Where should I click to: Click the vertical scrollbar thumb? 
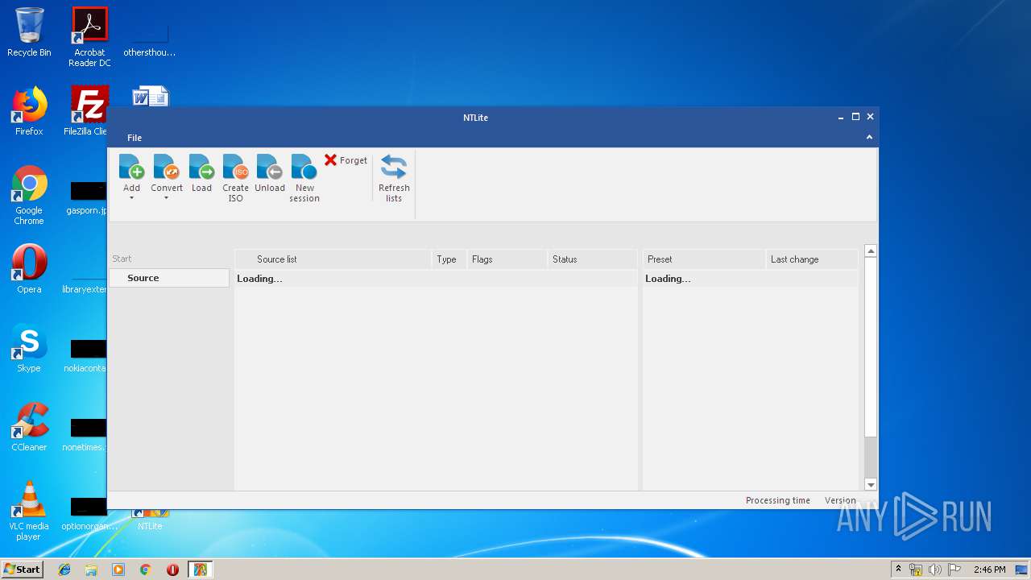(x=871, y=347)
